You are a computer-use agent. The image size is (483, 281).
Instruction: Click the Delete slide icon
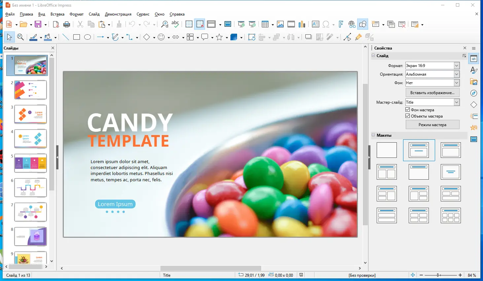[402, 24]
